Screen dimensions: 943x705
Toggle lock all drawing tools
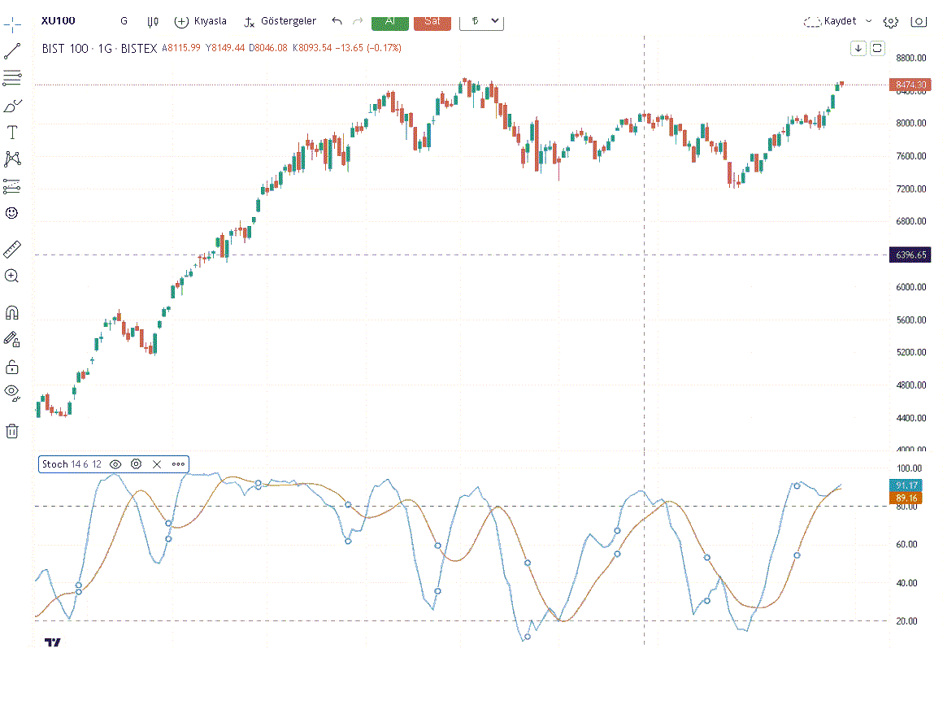[x=12, y=367]
